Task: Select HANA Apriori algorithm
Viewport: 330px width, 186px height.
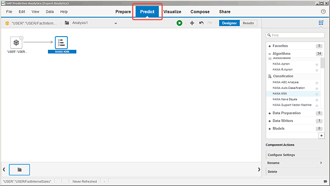Action: 281,63
